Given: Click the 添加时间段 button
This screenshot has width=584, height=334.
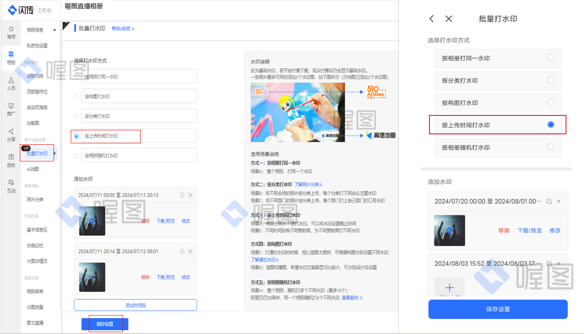Looking at the screenshot, I should (136, 305).
